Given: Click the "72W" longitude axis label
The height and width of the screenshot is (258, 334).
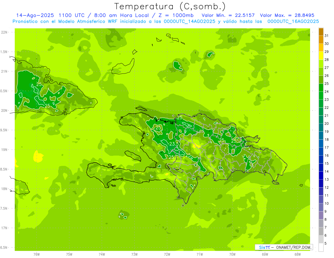Looking at the screenshot, I should coord(167,254).
